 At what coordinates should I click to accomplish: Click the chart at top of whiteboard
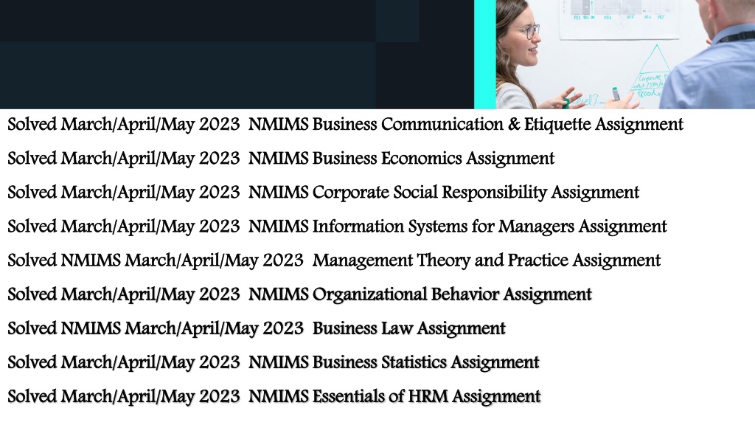click(x=619, y=10)
